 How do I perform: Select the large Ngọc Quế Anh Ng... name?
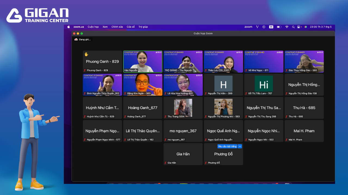(223, 131)
